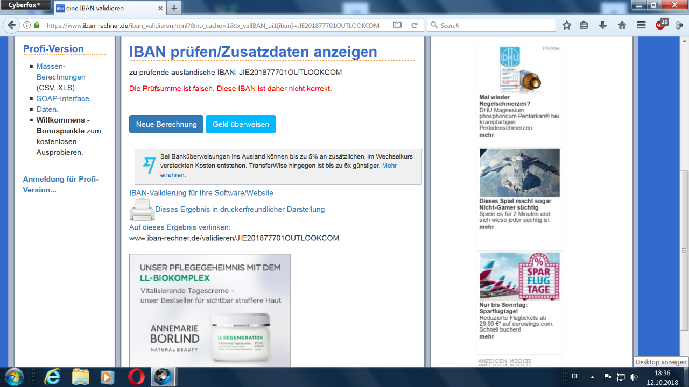
Task: Open the 'SOAP-Interface' link in the sidebar
Action: click(x=63, y=98)
